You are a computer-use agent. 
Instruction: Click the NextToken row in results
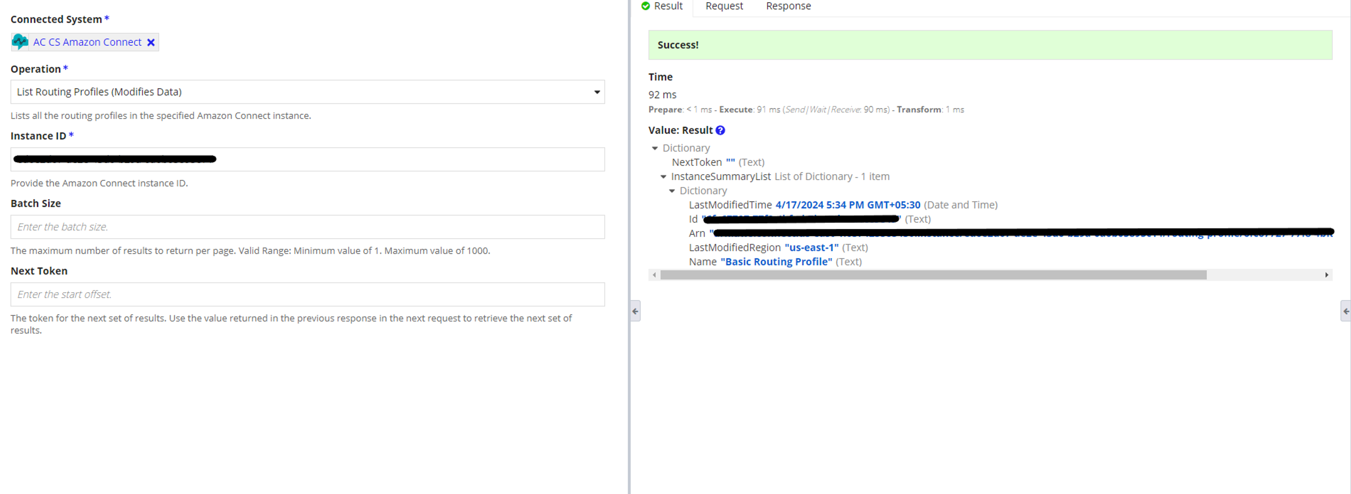point(718,162)
